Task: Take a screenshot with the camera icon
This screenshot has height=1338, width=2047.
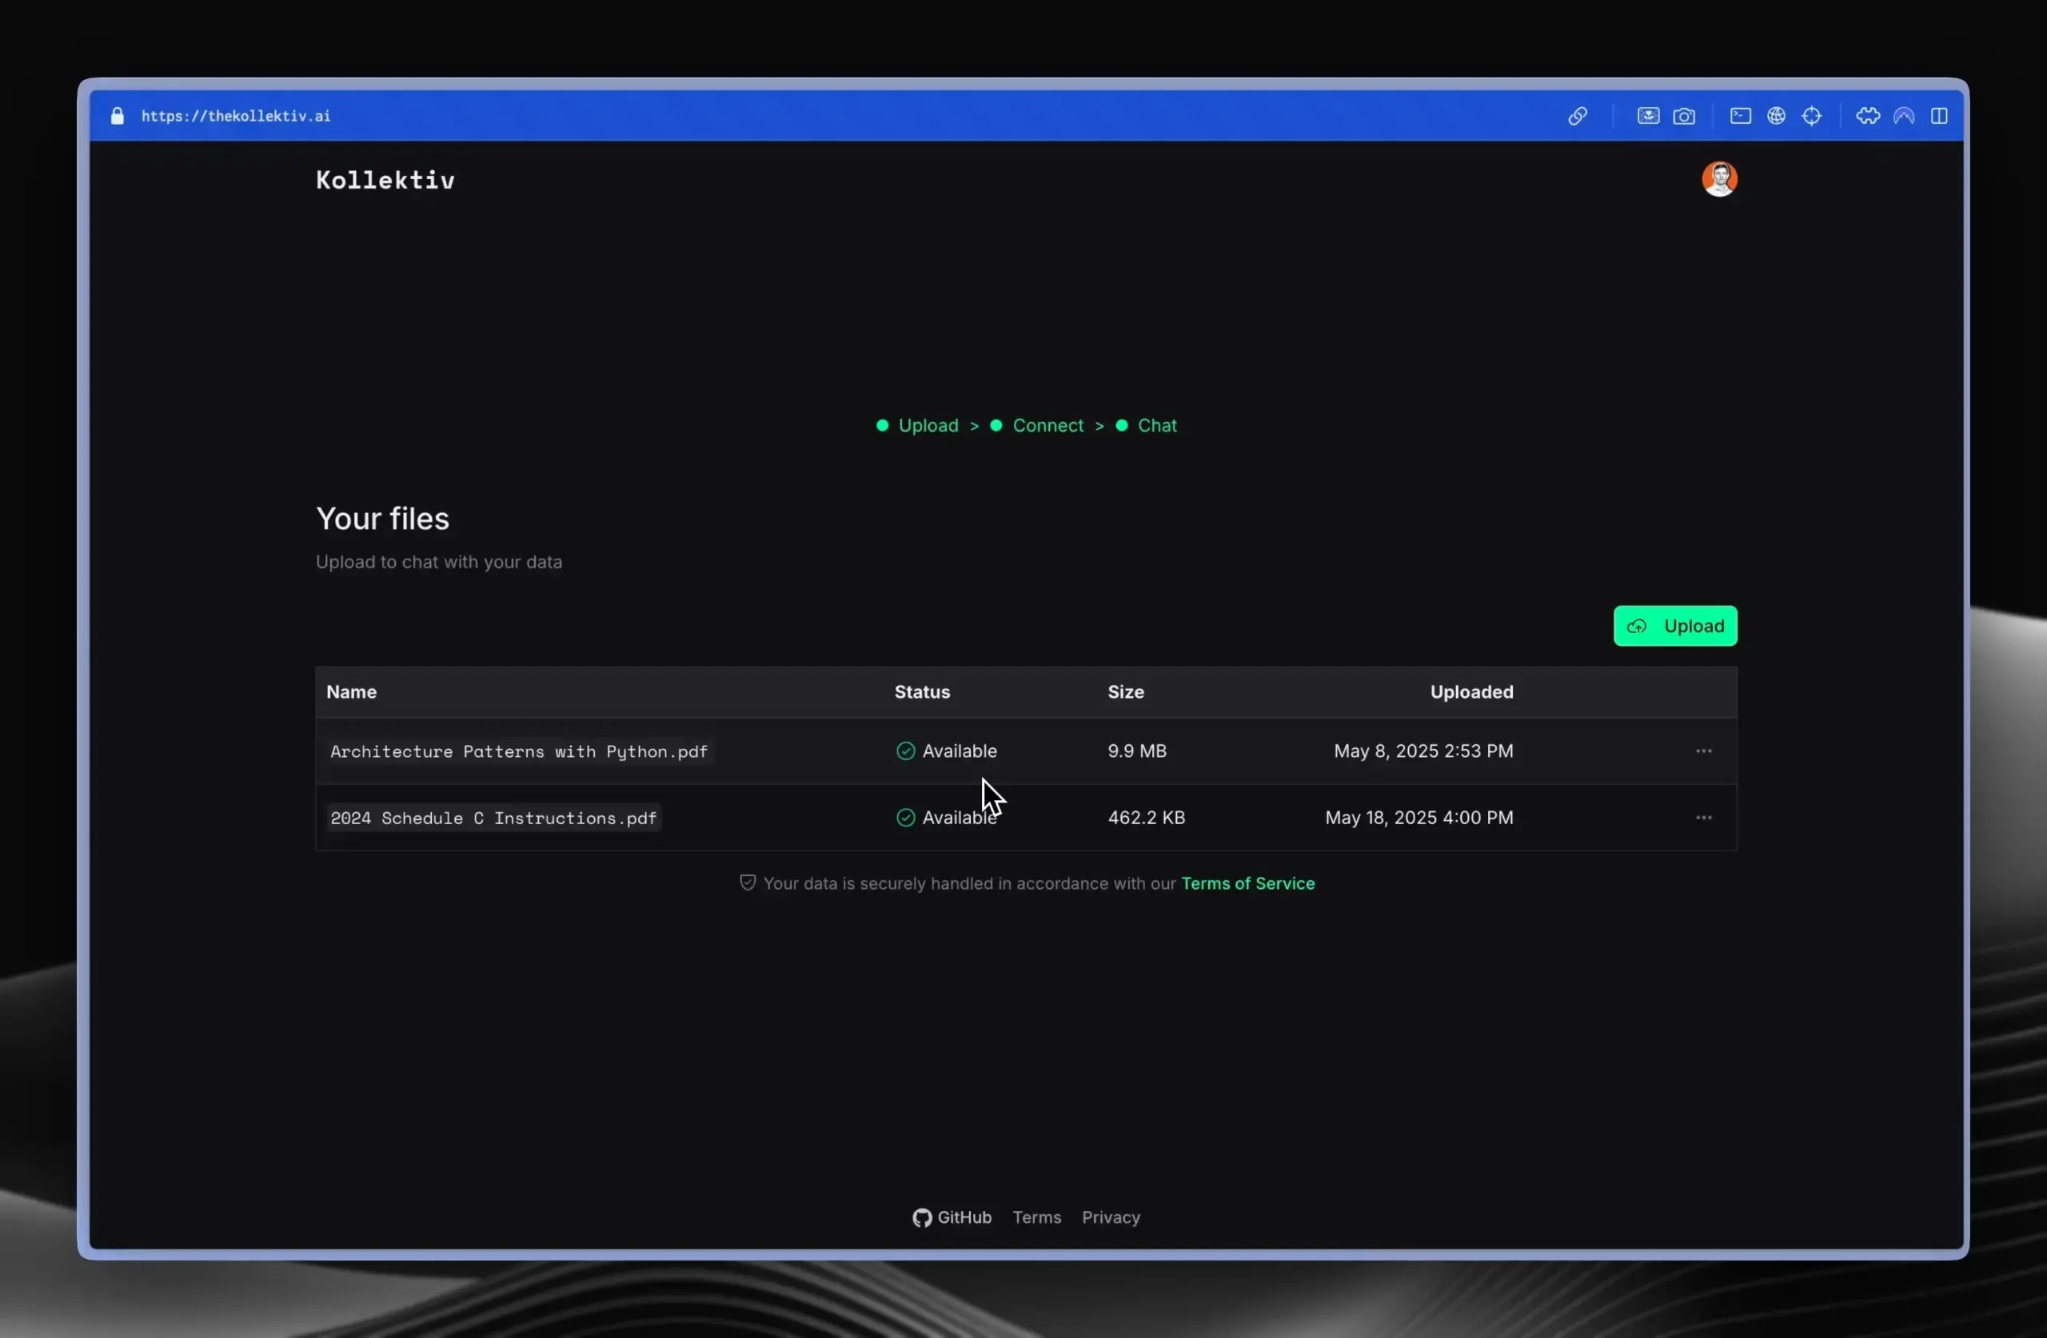Action: [1683, 116]
